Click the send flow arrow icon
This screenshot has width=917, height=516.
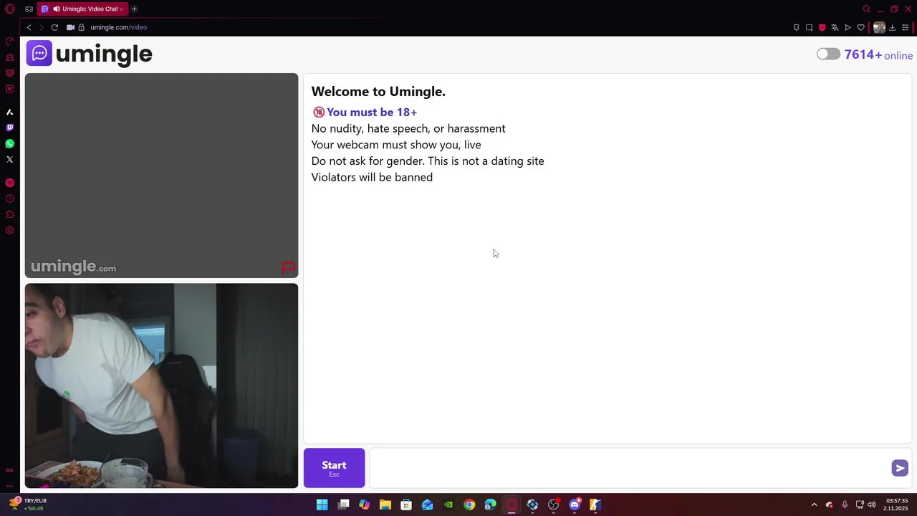[848, 27]
